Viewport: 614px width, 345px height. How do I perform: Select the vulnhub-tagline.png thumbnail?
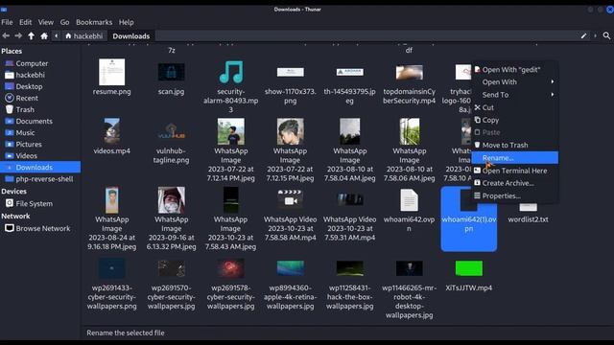[x=171, y=131]
